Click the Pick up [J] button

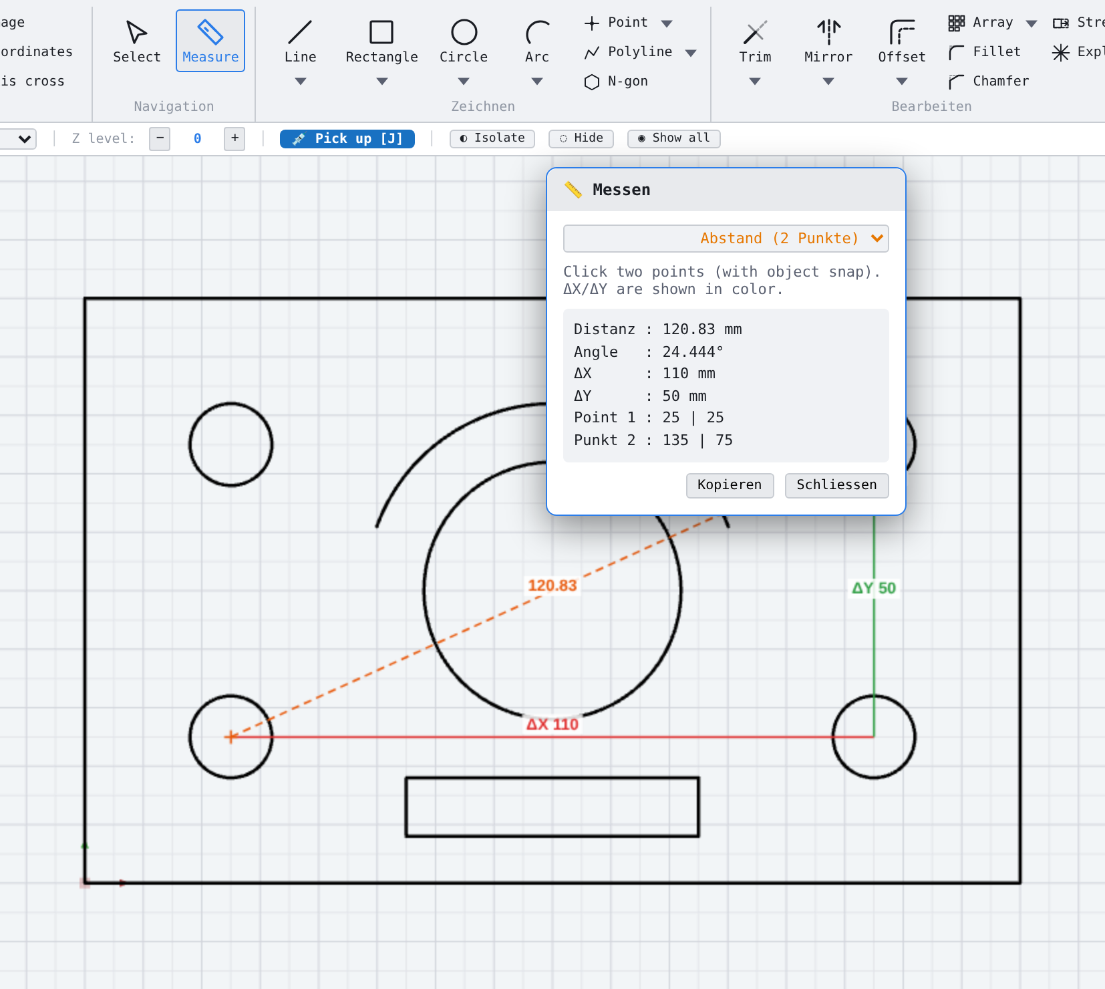(347, 138)
